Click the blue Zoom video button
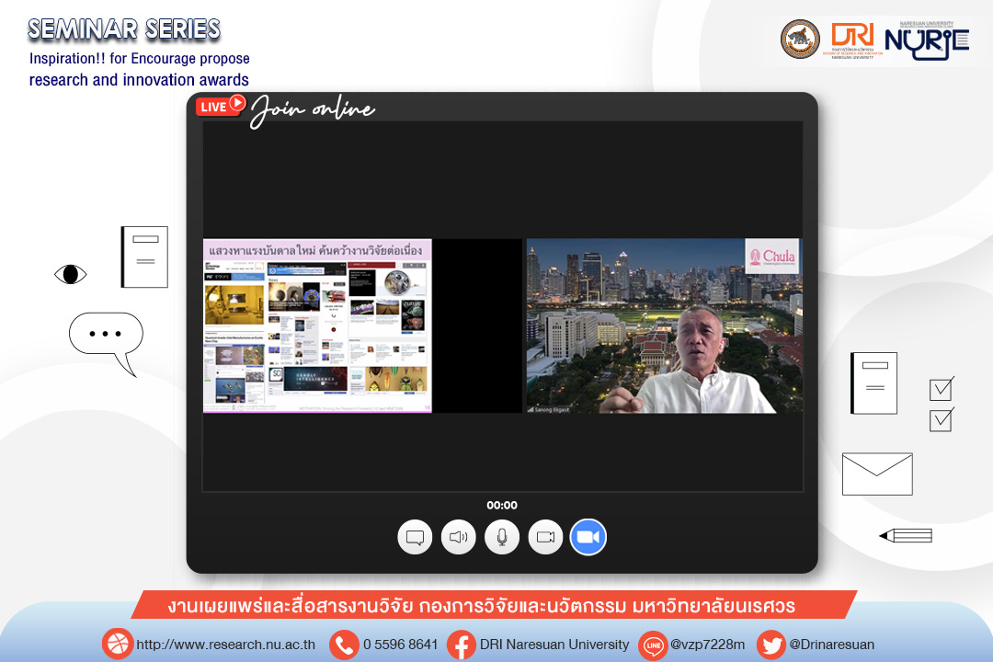This screenshot has width=993, height=662. pos(588,537)
